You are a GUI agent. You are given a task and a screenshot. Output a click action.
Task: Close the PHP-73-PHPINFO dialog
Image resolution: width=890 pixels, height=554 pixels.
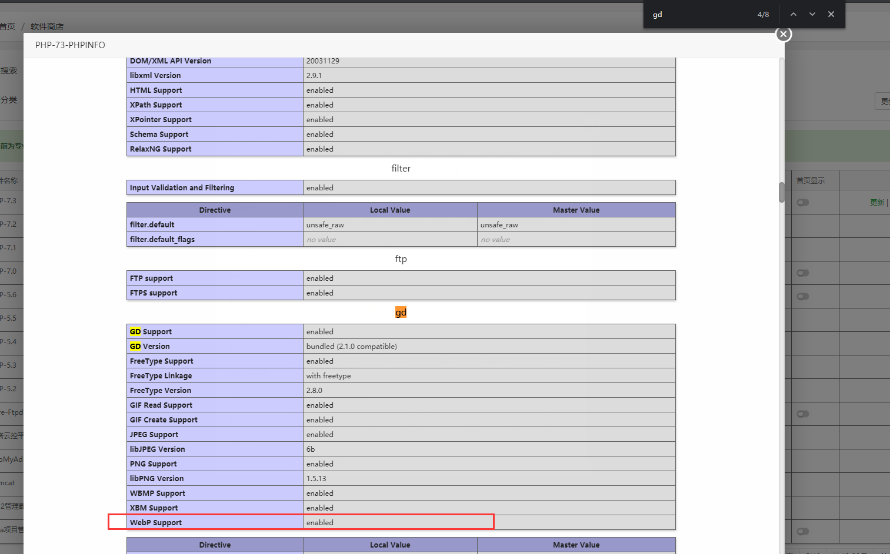pyautogui.click(x=783, y=34)
